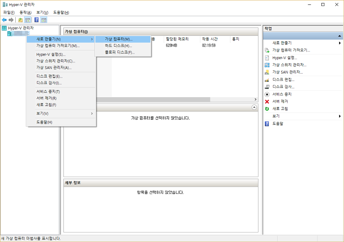Image resolution: width=344 pixels, height=242 pixels.
Task: Click the horizontal scrollbar right arrow in VM list
Action: coord(256,100)
